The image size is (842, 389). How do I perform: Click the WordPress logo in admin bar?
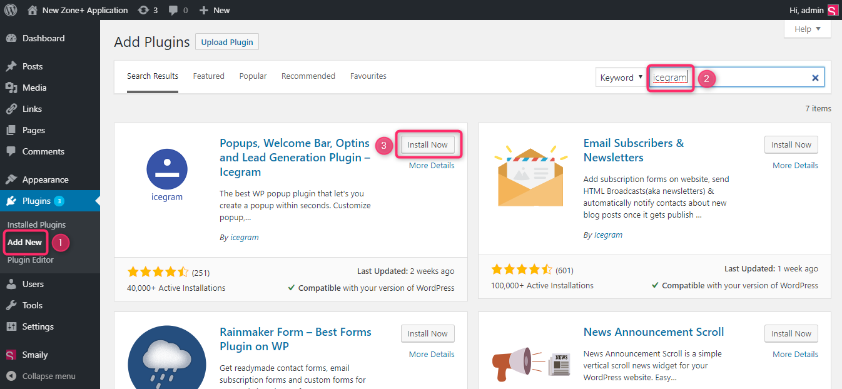11,10
